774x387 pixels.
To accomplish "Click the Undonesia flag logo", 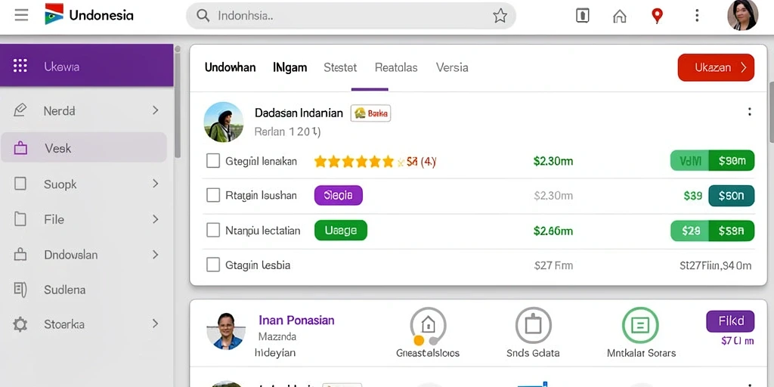I will click(x=54, y=14).
